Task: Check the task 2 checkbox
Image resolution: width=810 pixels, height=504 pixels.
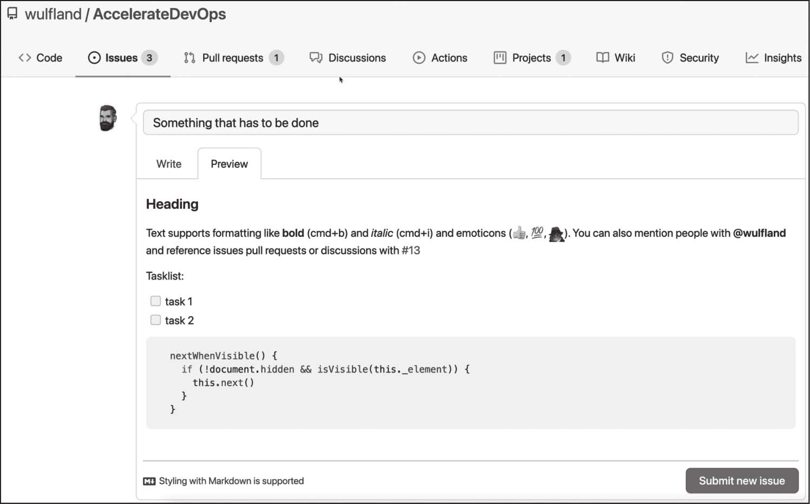Action: (x=156, y=320)
